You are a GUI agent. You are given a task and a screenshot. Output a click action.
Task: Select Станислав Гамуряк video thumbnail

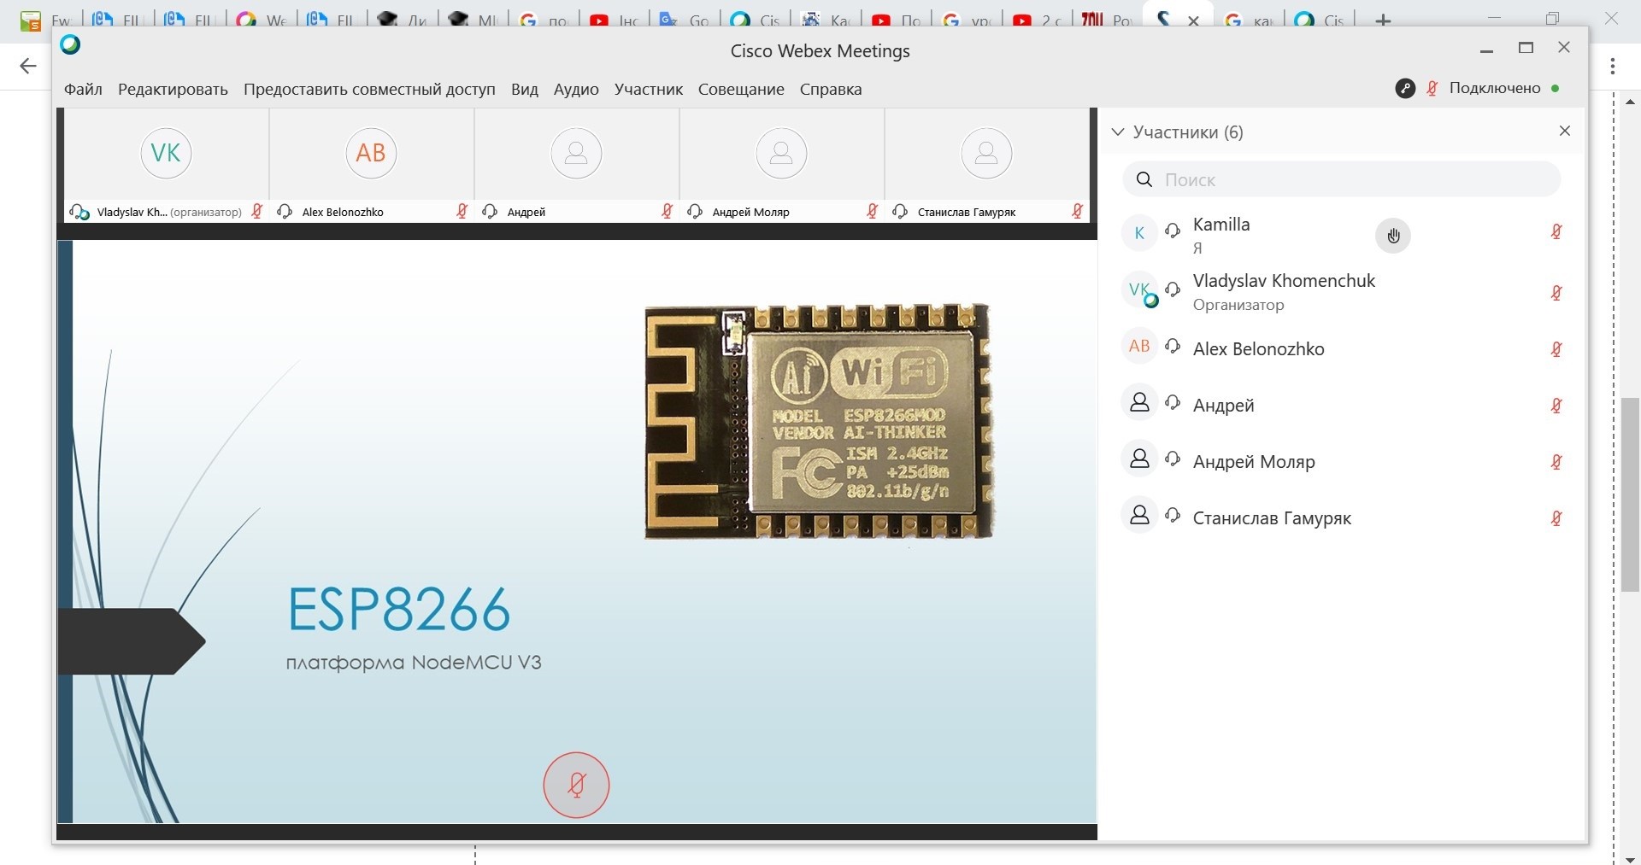click(x=986, y=166)
